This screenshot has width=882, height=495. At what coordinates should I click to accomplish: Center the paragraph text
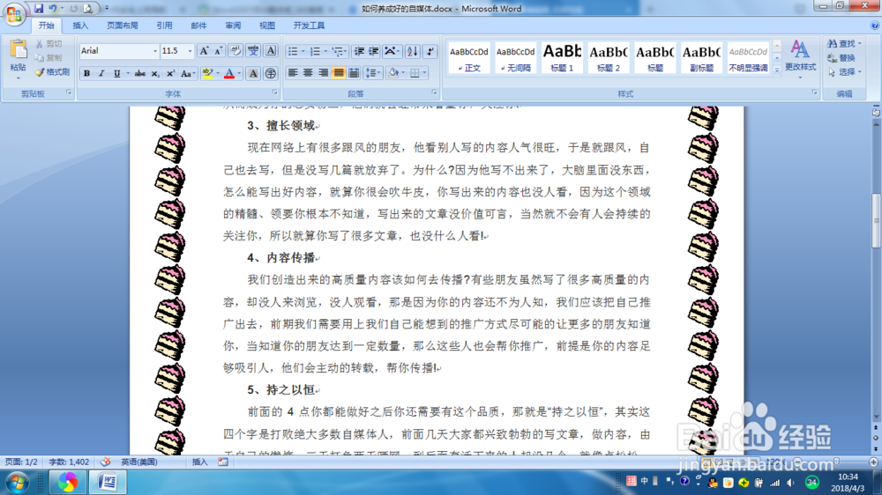tap(308, 73)
